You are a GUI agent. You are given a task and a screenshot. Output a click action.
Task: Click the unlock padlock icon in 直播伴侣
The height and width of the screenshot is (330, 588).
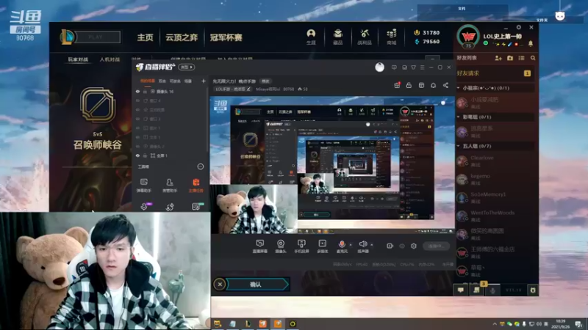[409, 85]
